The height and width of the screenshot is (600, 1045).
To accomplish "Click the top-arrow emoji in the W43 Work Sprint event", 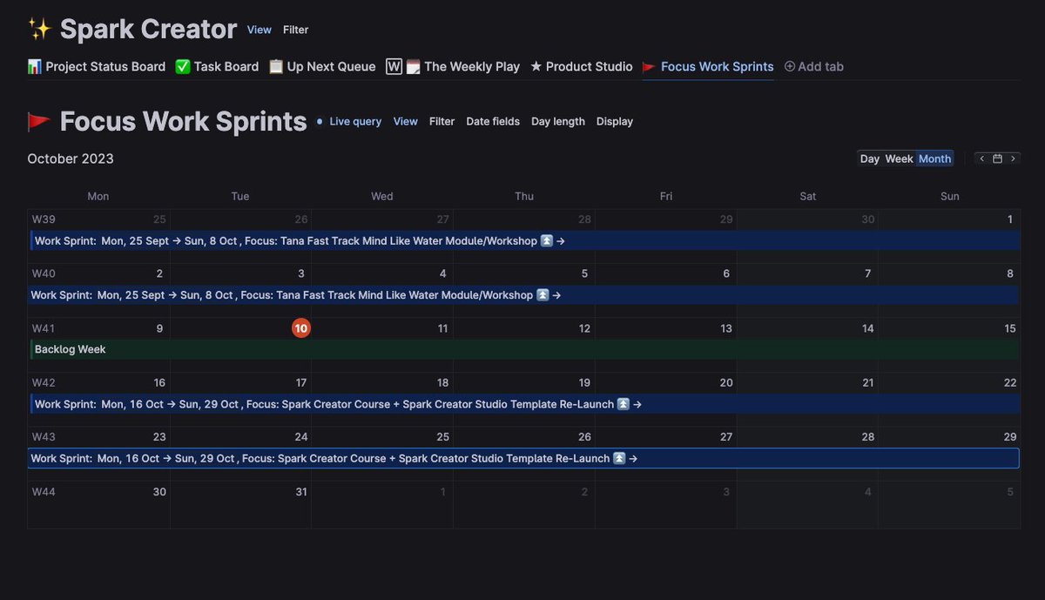I will tap(619, 458).
